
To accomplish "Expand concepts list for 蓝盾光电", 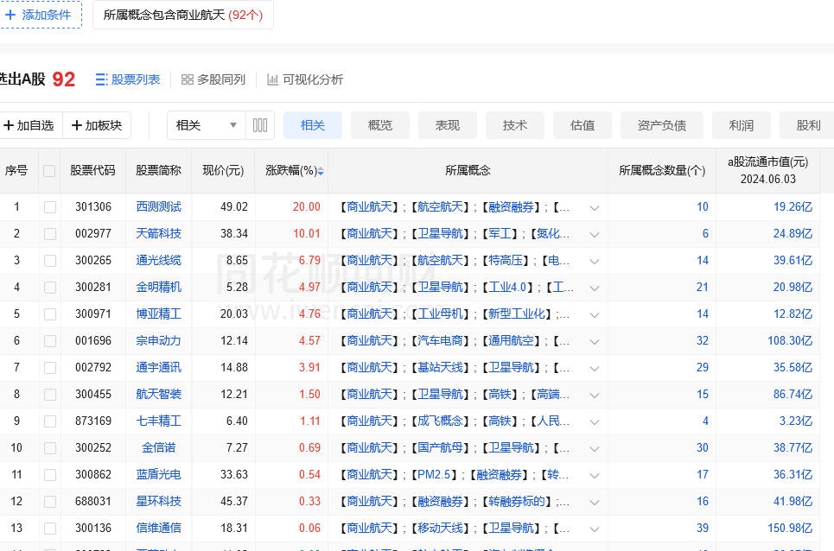I will pos(595,476).
